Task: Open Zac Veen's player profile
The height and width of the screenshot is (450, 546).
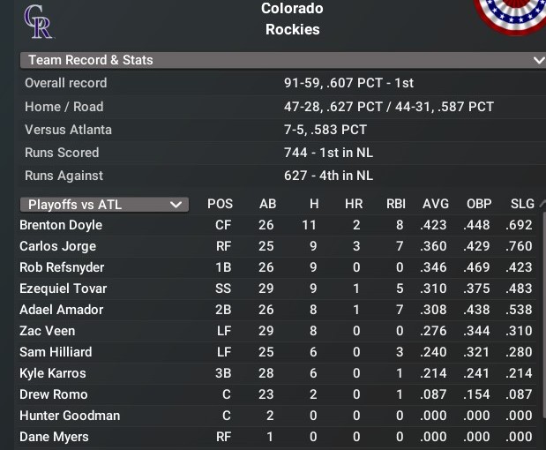Action: click(x=48, y=331)
